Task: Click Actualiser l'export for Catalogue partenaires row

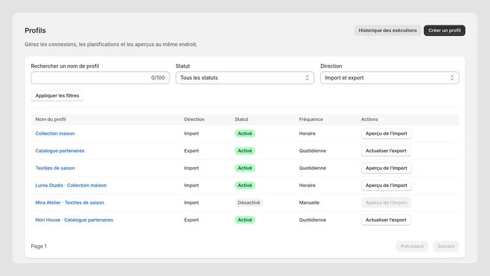Action: pos(386,150)
